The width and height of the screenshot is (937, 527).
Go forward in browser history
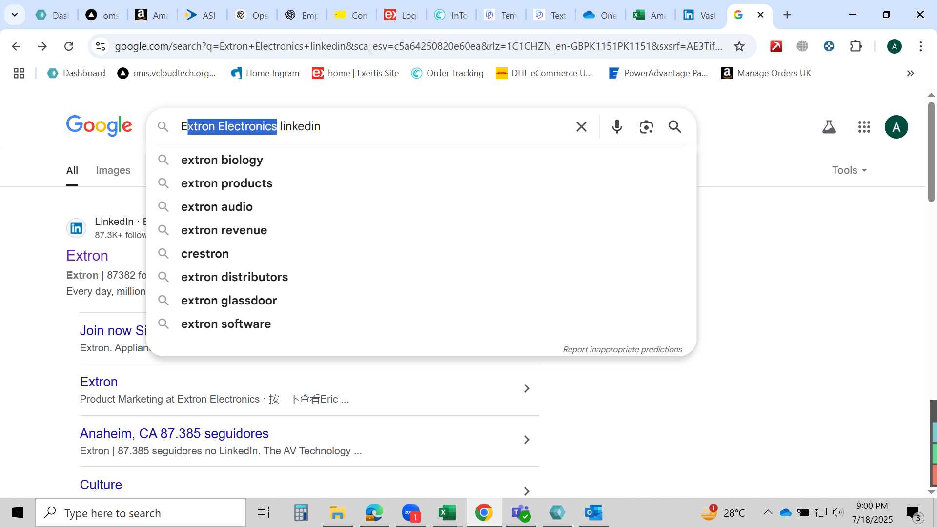(x=42, y=46)
